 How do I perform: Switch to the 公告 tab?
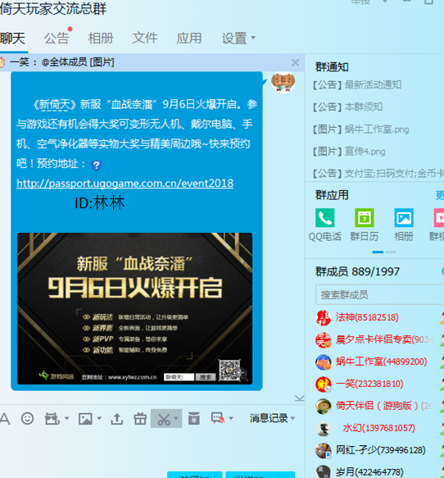point(57,39)
